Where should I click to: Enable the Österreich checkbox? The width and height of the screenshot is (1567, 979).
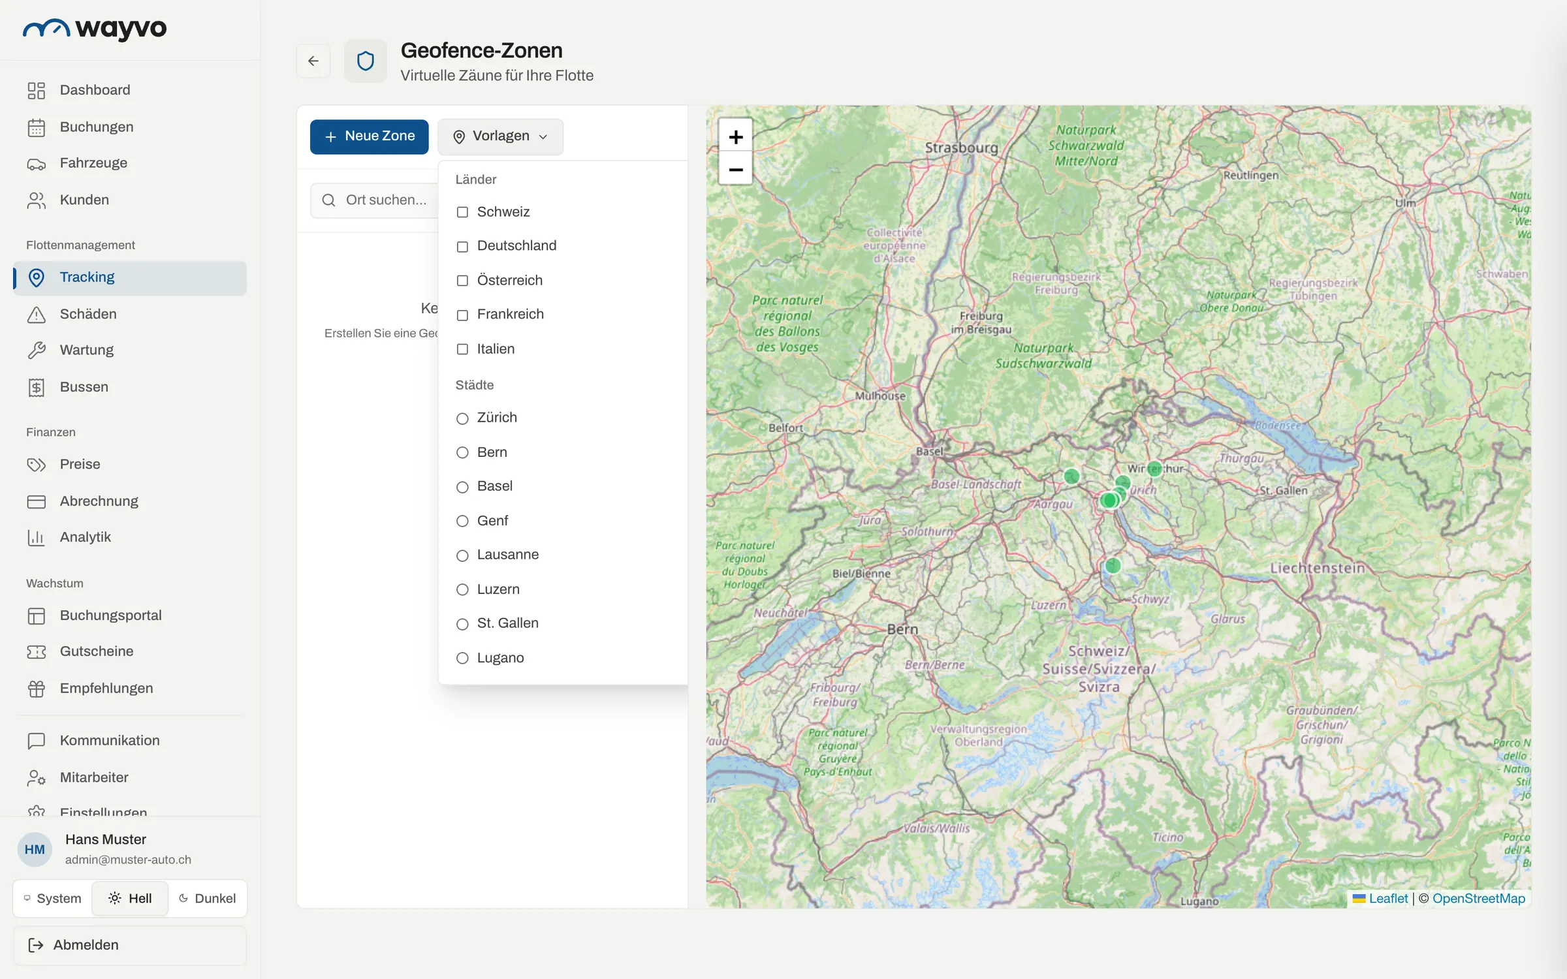coord(462,281)
